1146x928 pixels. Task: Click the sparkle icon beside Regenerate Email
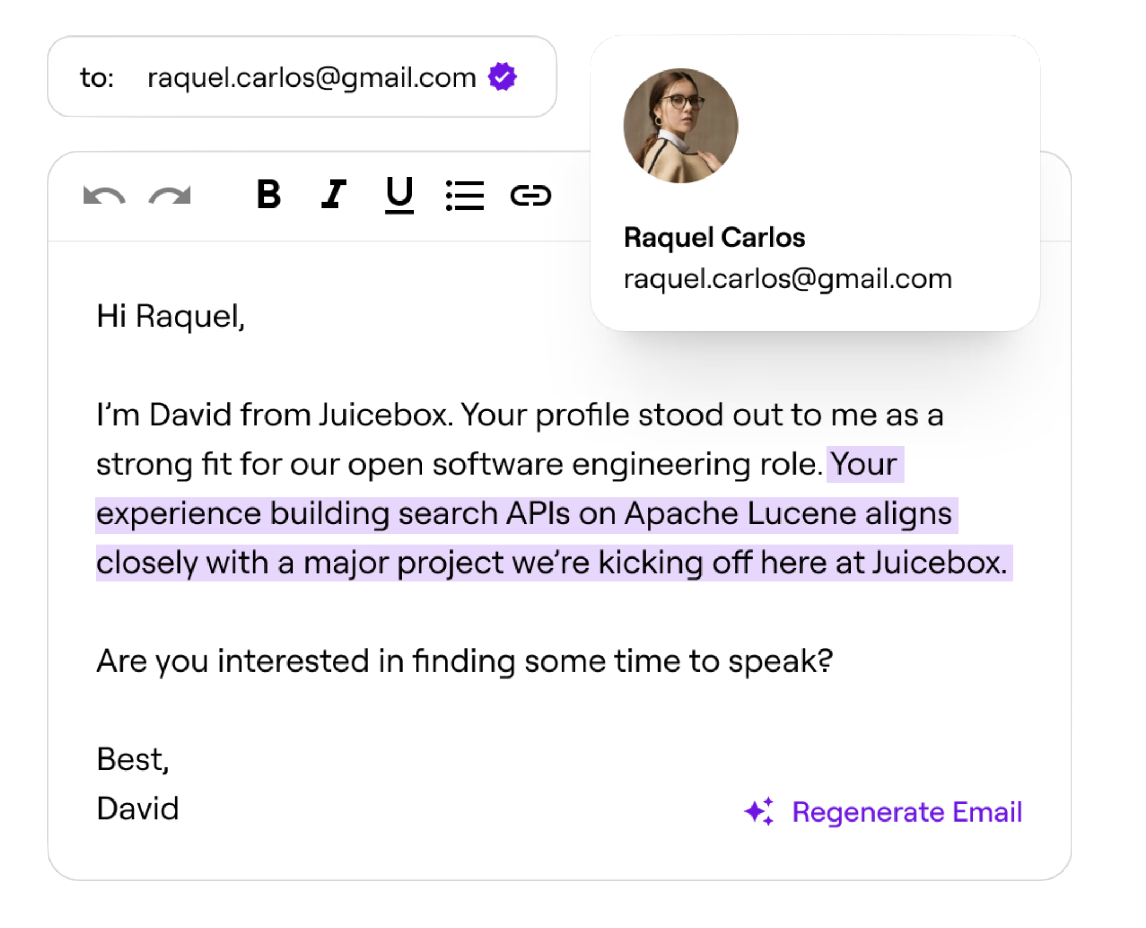pyautogui.click(x=759, y=811)
